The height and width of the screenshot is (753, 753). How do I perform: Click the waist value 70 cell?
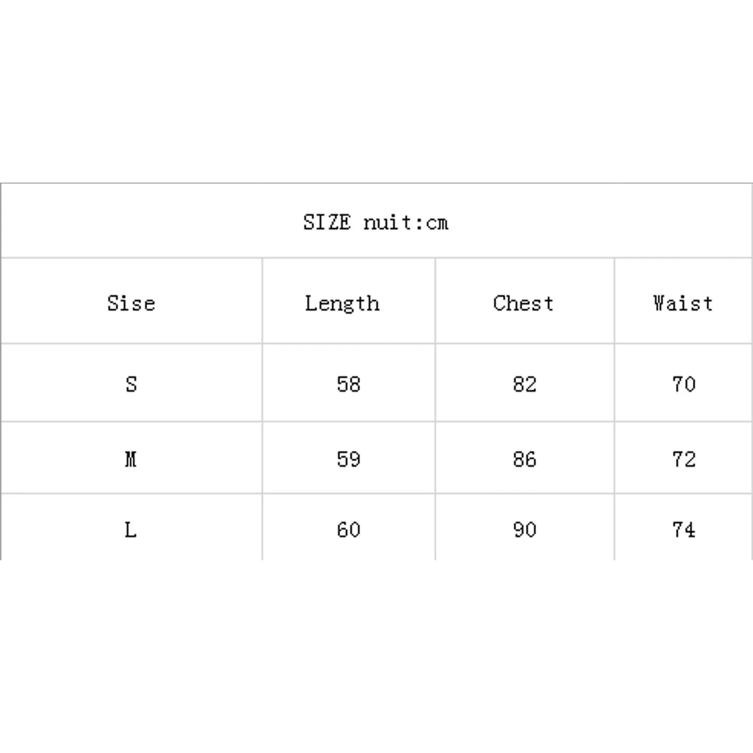point(684,384)
